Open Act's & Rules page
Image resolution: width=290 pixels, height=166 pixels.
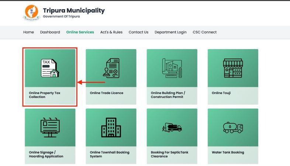pos(111,32)
